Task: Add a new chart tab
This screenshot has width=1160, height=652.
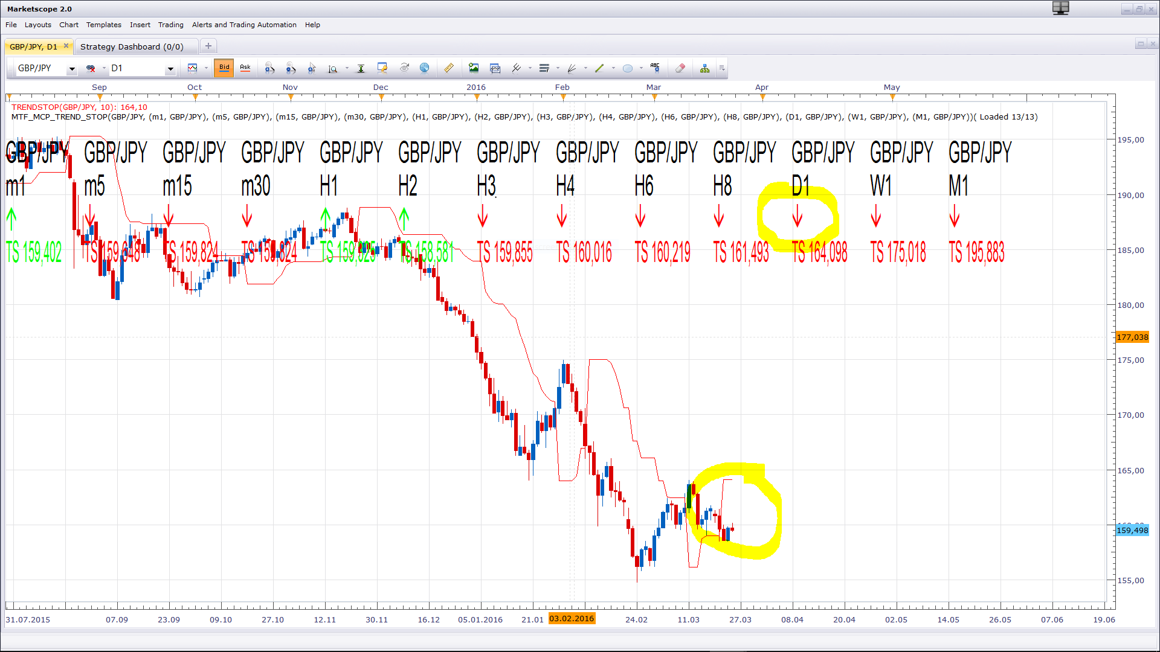Action: coord(208,46)
